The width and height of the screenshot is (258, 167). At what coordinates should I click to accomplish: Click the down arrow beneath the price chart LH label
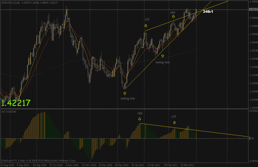click(146, 26)
